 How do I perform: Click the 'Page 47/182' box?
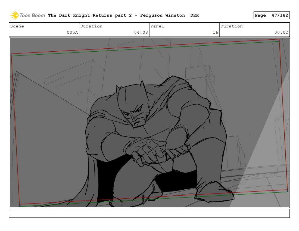coord(271,15)
